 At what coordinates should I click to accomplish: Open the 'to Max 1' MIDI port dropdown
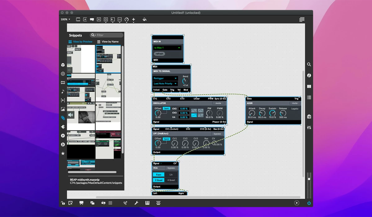click(167, 48)
